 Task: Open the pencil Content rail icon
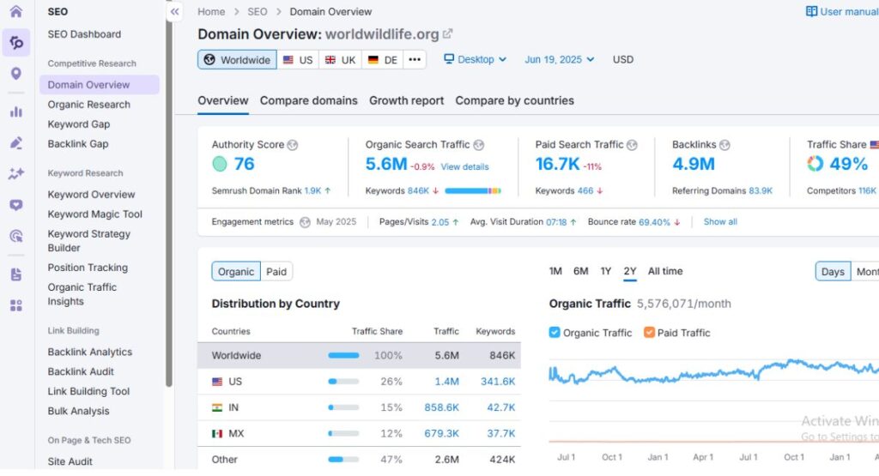pyautogui.click(x=16, y=142)
